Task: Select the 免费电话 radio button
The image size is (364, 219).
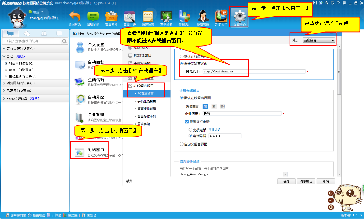Action: click(191, 130)
